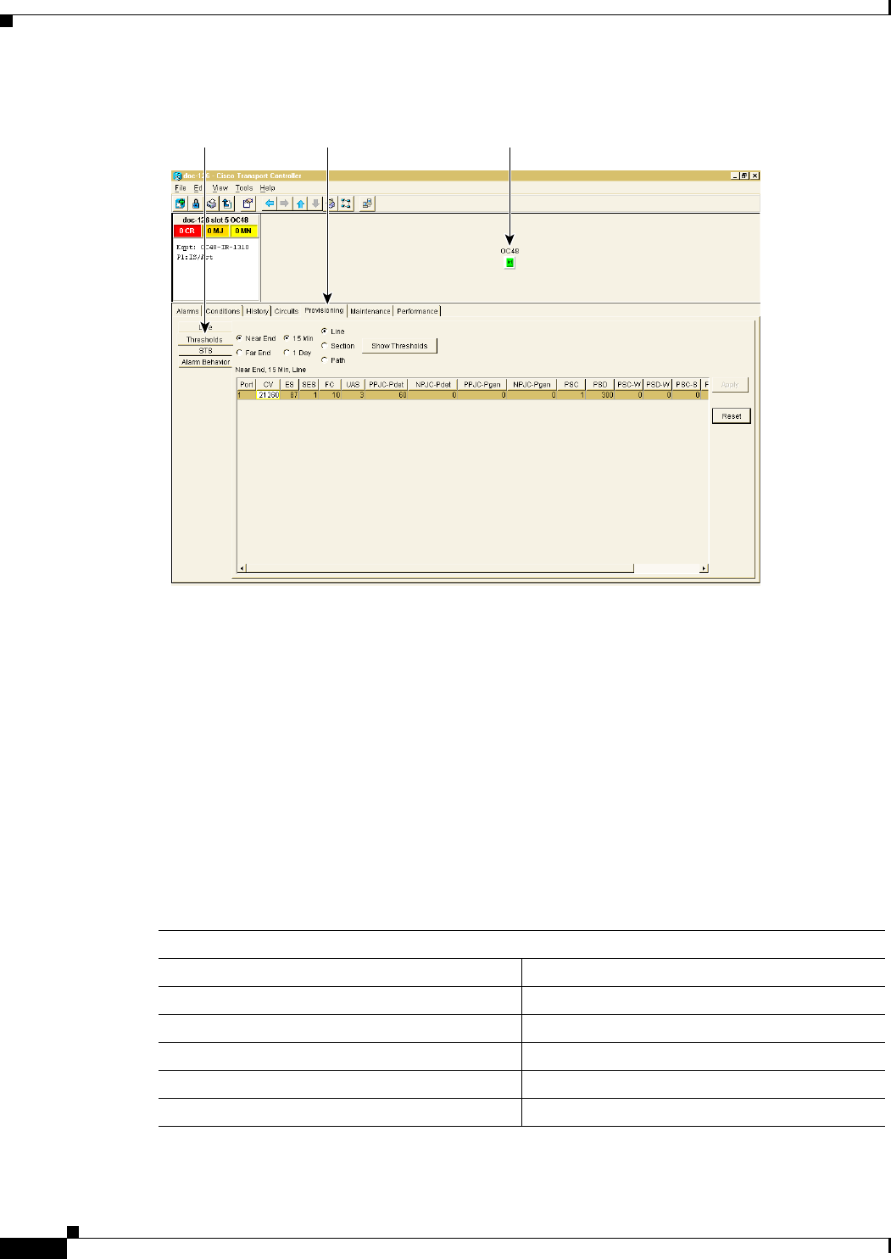Click the NPJC-Pdet column header

point(433,385)
